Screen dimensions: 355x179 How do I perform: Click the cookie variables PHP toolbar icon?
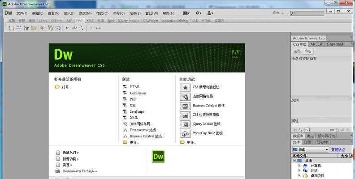pyautogui.click(x=34, y=28)
